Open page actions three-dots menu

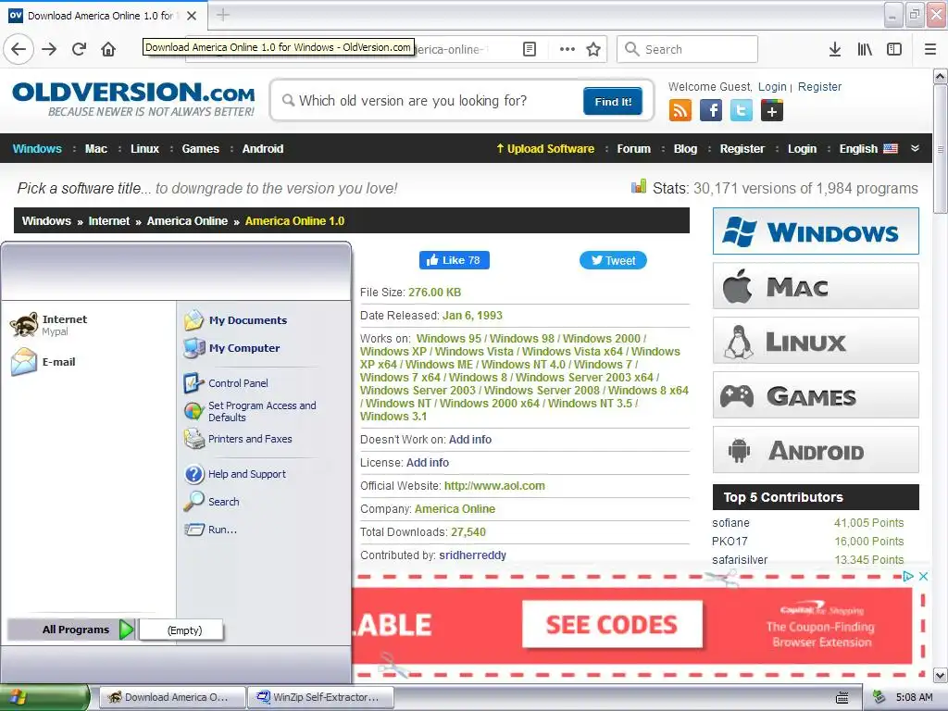[x=568, y=49]
